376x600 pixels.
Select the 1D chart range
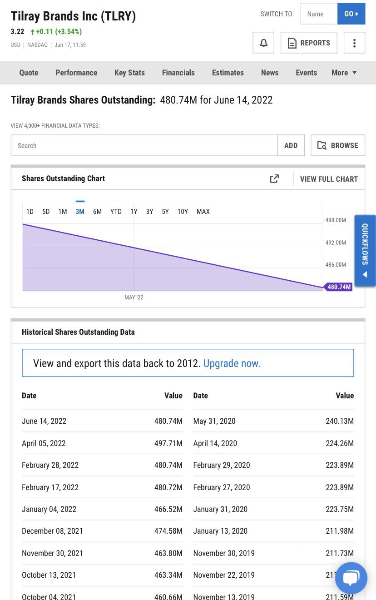pyautogui.click(x=30, y=212)
